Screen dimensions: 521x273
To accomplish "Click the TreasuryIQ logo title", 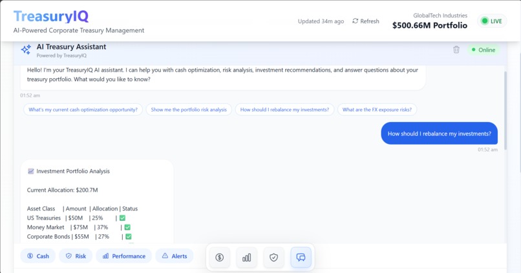I will (x=51, y=16).
